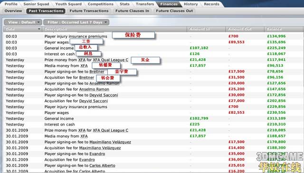Select the Description column header
Image resolution: width=304 pixels, height=173 pixels.
pyautogui.click(x=114, y=29)
